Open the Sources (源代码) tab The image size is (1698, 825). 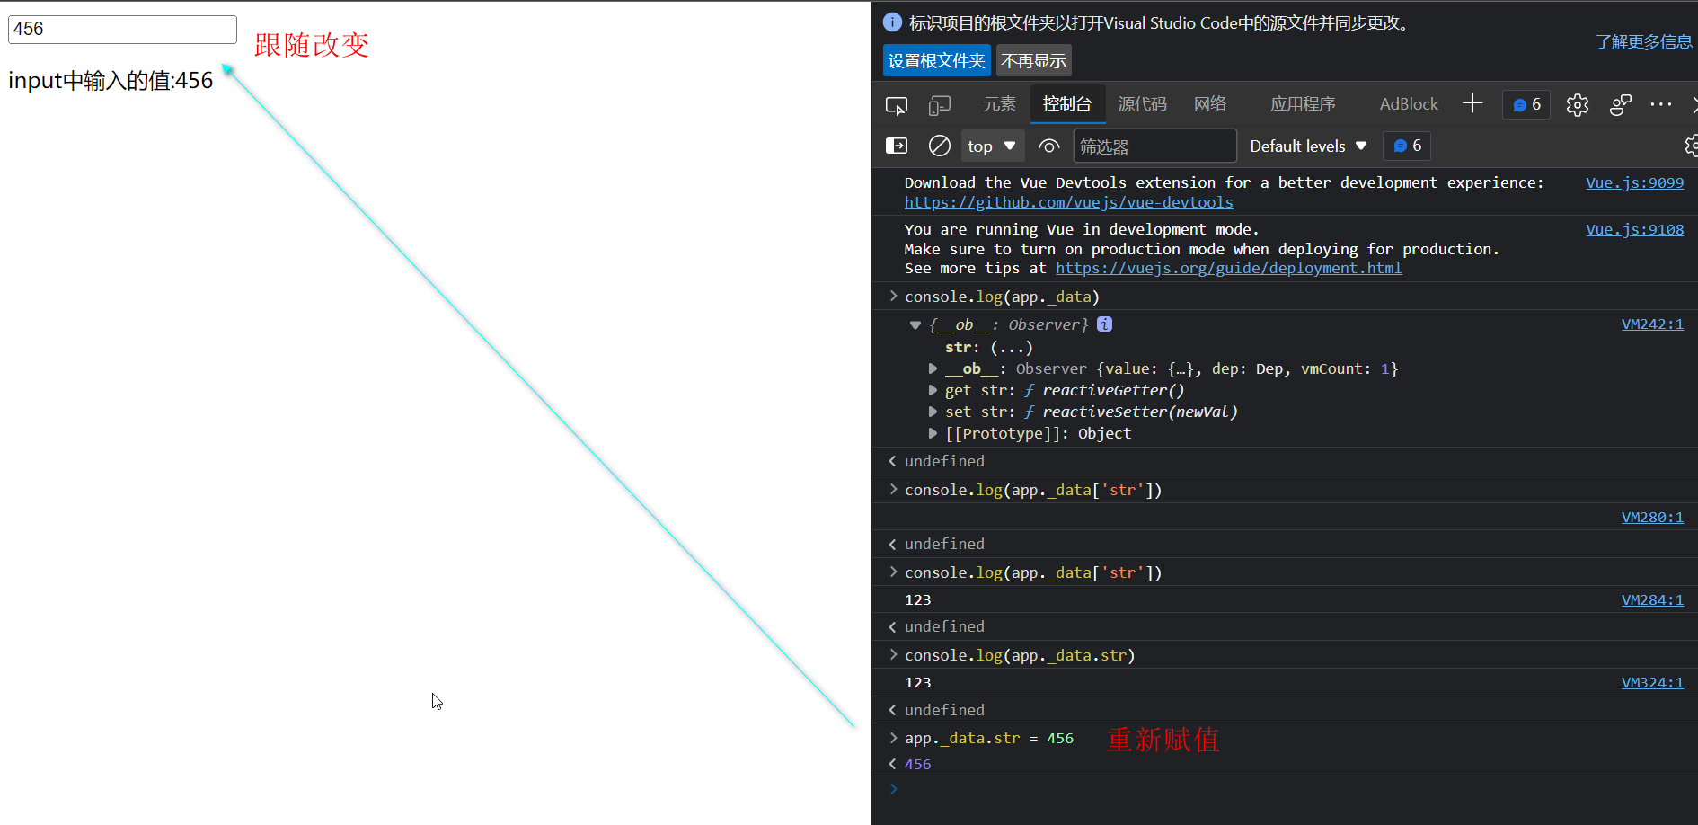(1142, 104)
